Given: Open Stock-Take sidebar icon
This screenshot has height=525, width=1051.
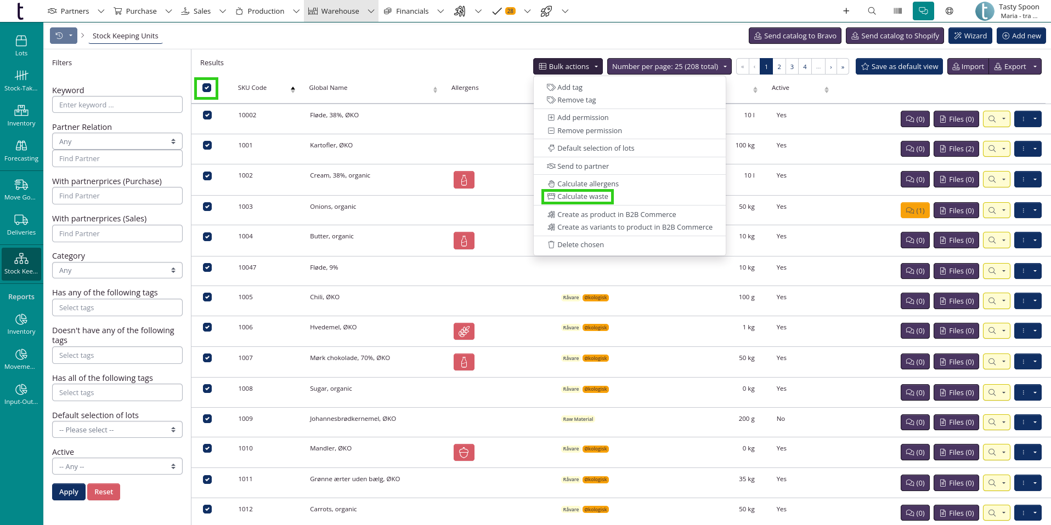Looking at the screenshot, I should click(21, 80).
